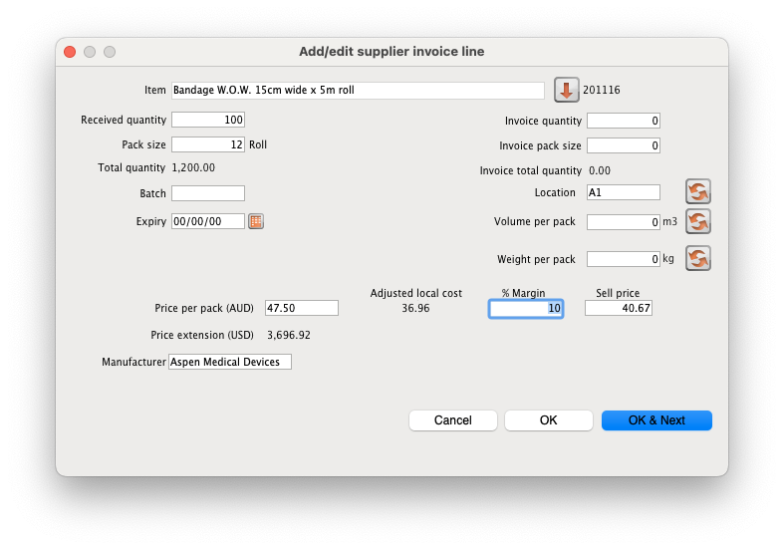This screenshot has height=550, width=784.
Task: Edit the Manufacturer field
Action: [x=230, y=362]
